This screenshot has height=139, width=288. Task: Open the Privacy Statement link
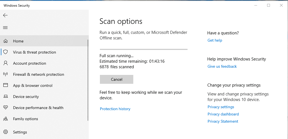(223, 121)
